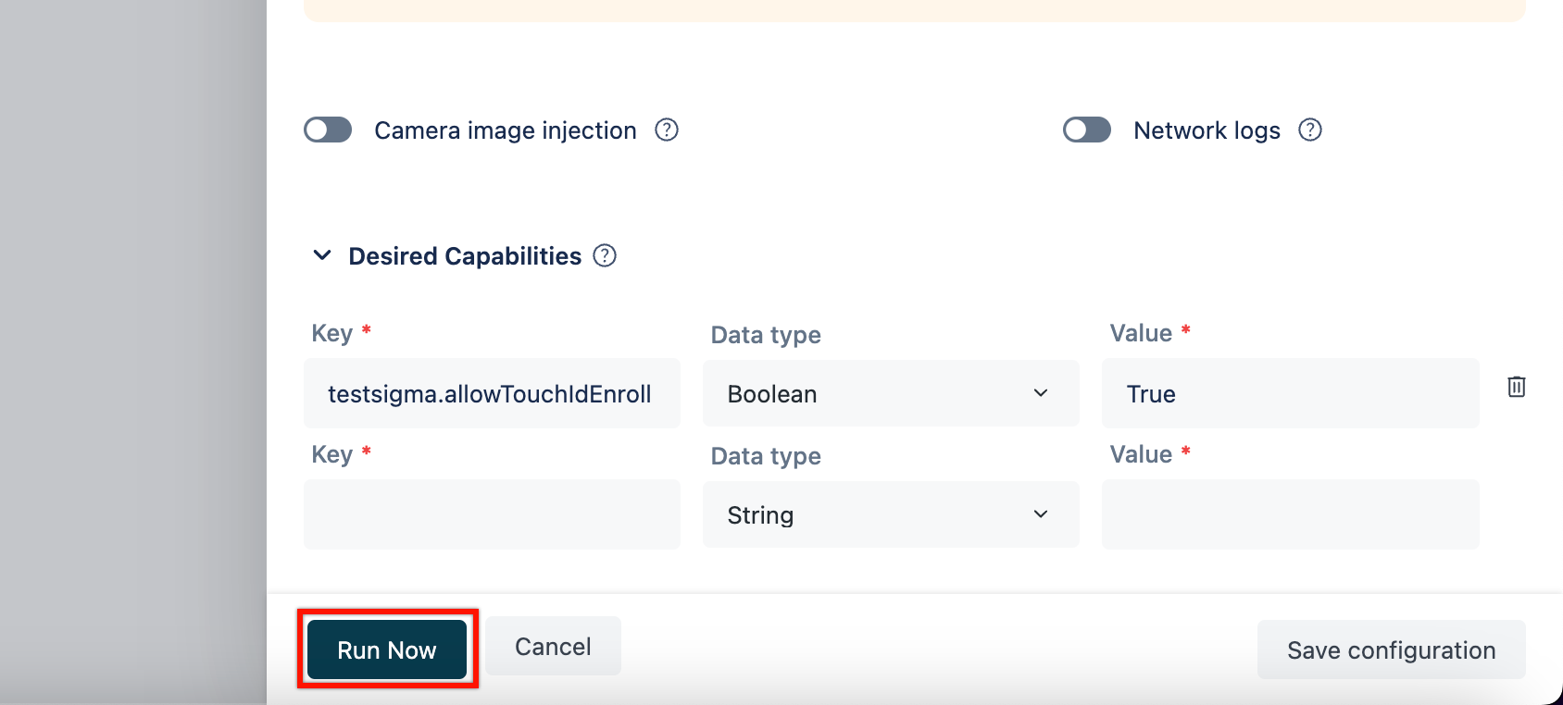
Task: Focus the key field containing testsigma.allowTouchIdEnroll
Action: tap(492, 393)
